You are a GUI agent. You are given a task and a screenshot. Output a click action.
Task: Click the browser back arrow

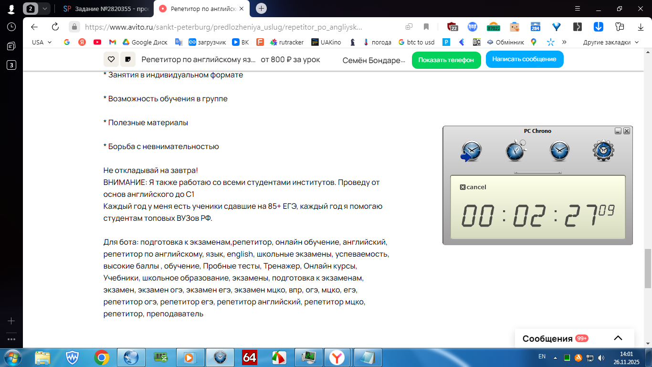tap(34, 27)
